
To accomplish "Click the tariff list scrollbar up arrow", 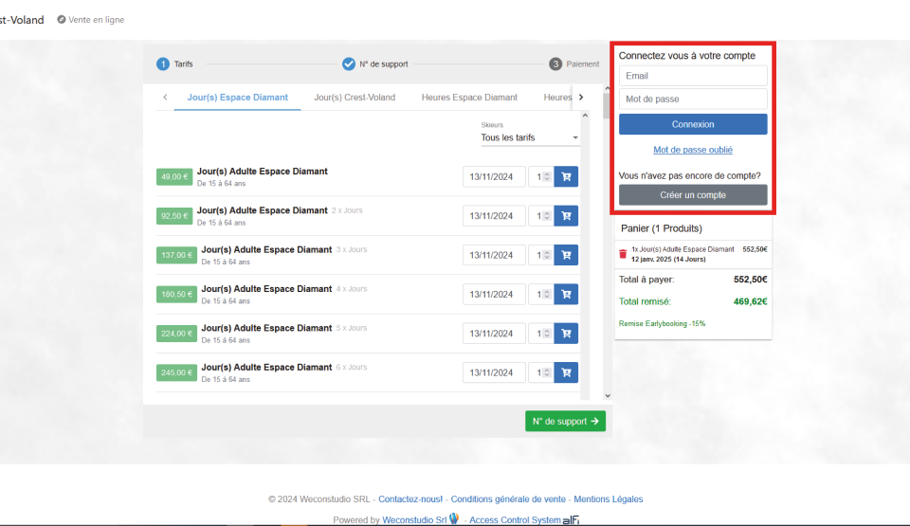I will point(585,116).
